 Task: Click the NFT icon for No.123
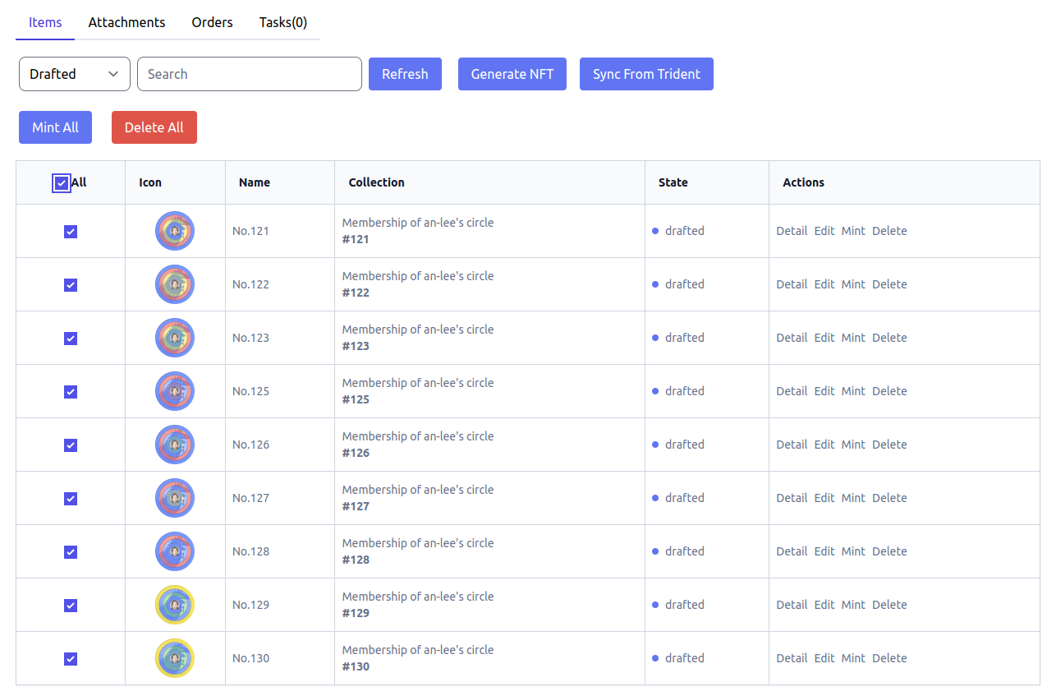pyautogui.click(x=175, y=338)
